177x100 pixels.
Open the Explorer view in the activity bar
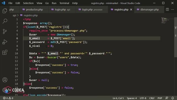pos(5,11)
